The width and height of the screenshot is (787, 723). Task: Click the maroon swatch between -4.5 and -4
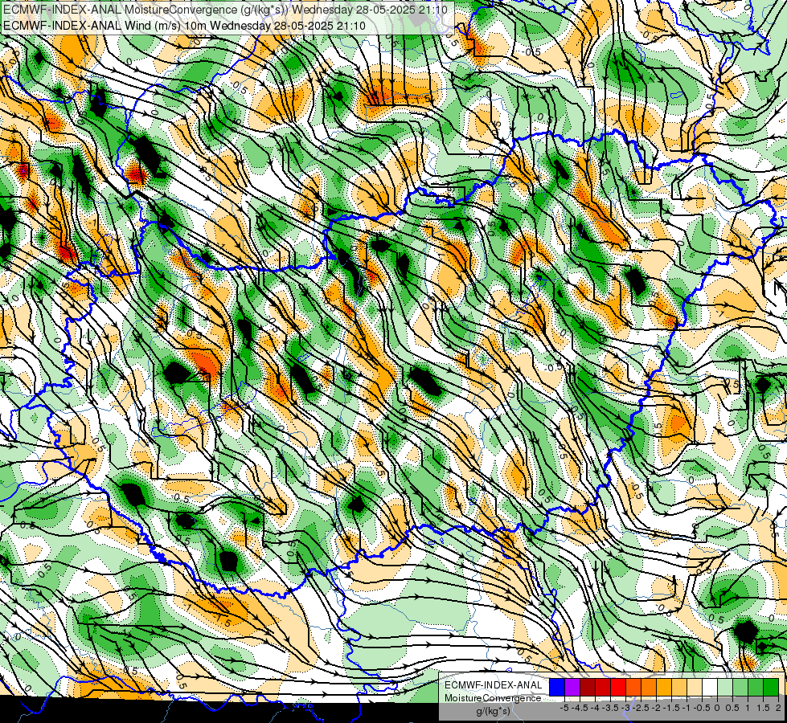(x=588, y=688)
